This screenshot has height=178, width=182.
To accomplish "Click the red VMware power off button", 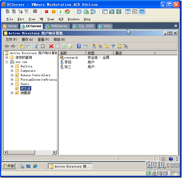I will coord(47,12).
